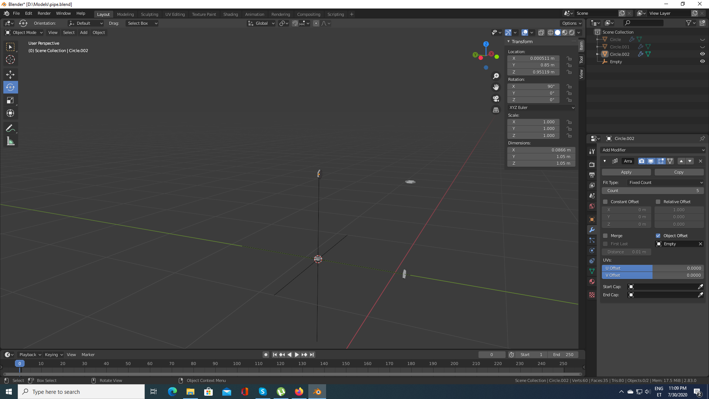Image resolution: width=709 pixels, height=399 pixels.
Task: Select the Rotate tool in sidebar
Action: pyautogui.click(x=11, y=87)
